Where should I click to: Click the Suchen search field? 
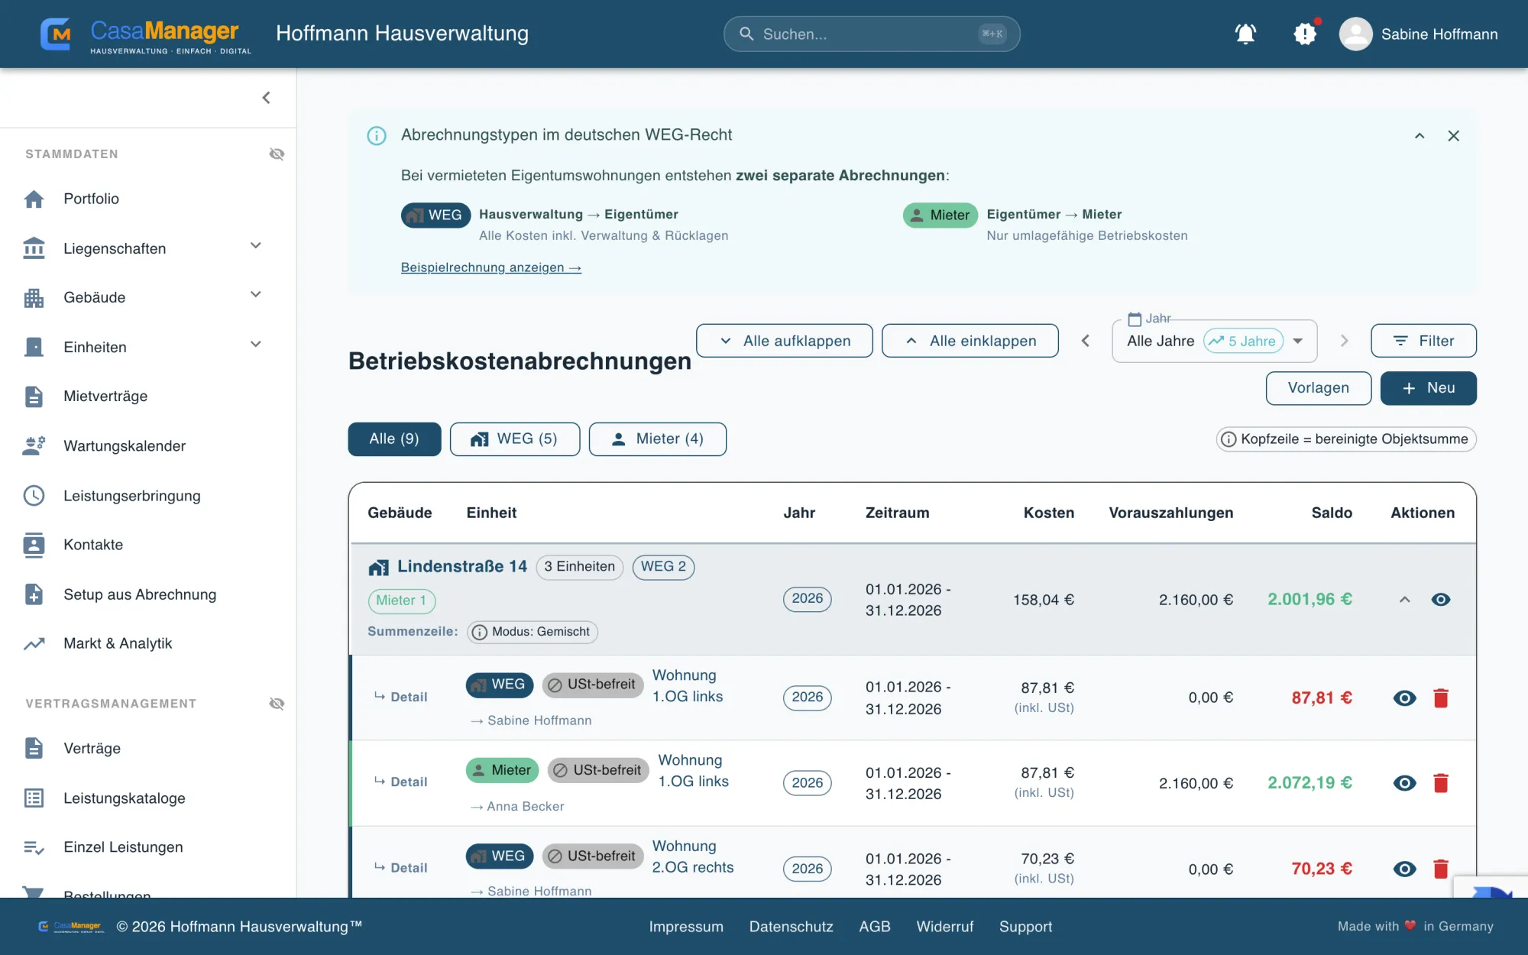pyautogui.click(x=872, y=34)
